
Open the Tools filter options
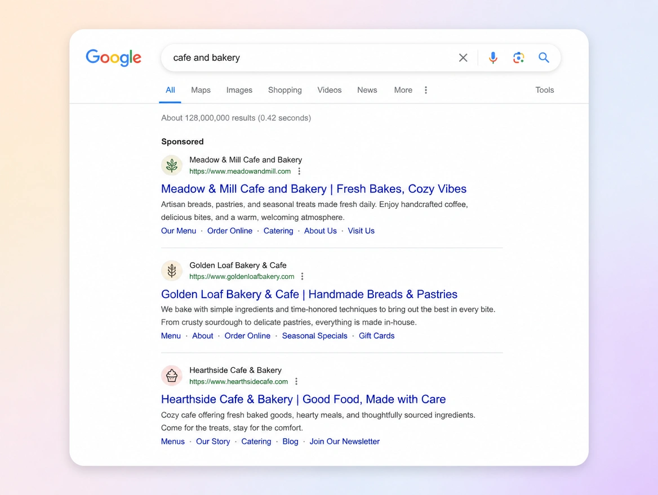[545, 90]
